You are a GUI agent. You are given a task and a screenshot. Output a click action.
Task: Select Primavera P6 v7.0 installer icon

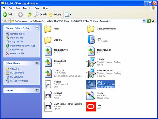click(x=91, y=73)
